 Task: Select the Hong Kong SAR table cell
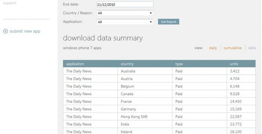coord(145,117)
